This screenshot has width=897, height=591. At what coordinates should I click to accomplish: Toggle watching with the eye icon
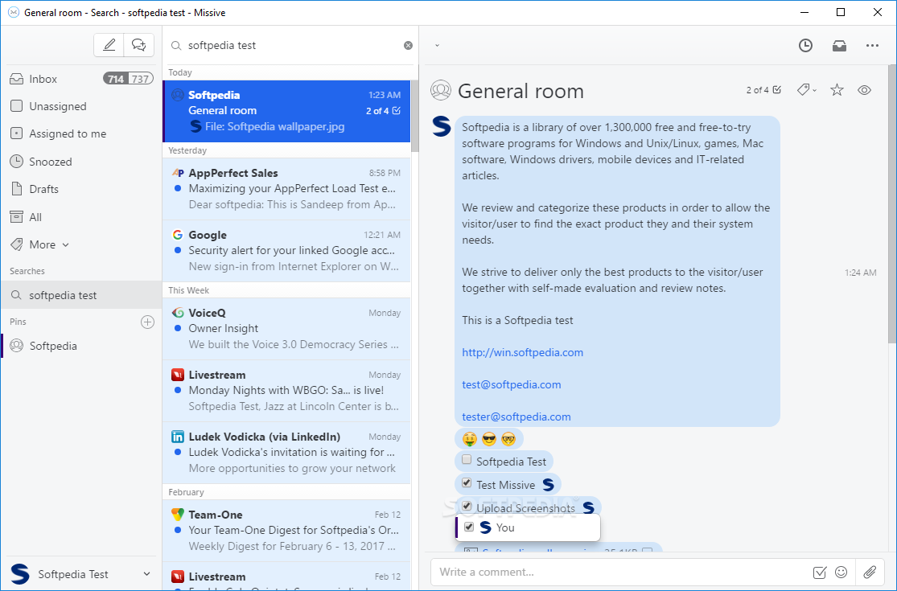864,90
